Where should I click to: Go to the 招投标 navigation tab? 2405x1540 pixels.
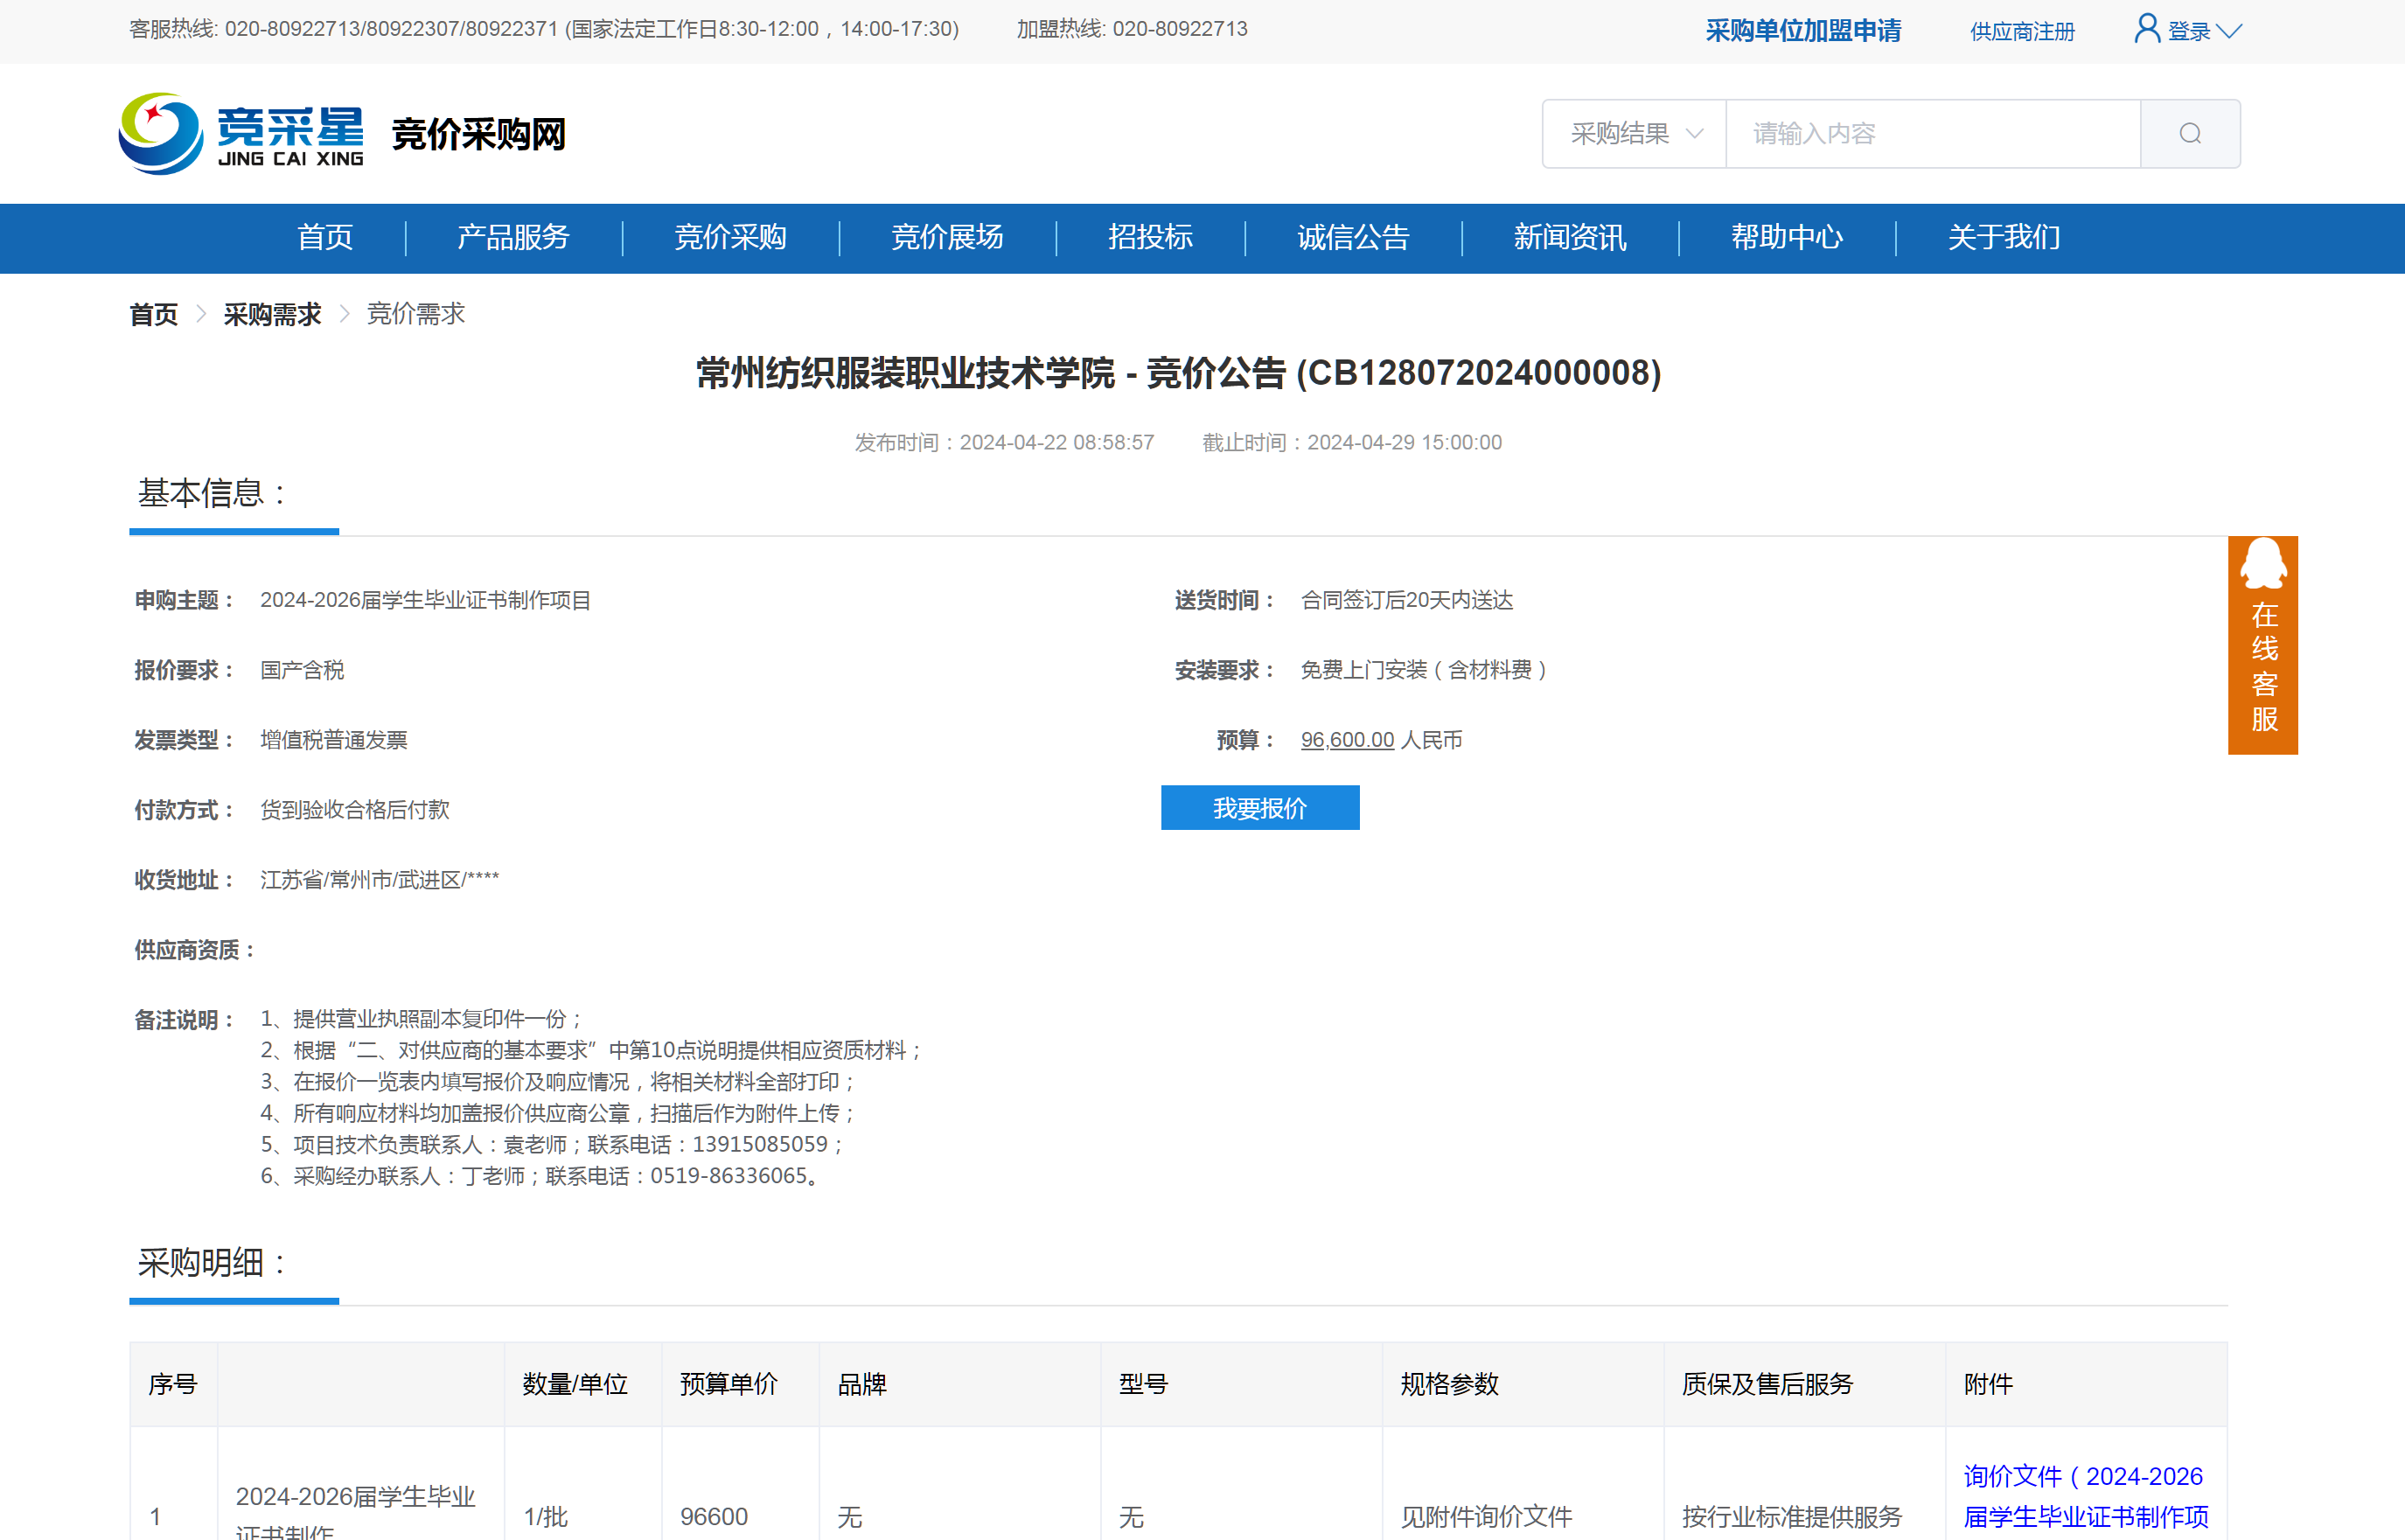pos(1150,238)
